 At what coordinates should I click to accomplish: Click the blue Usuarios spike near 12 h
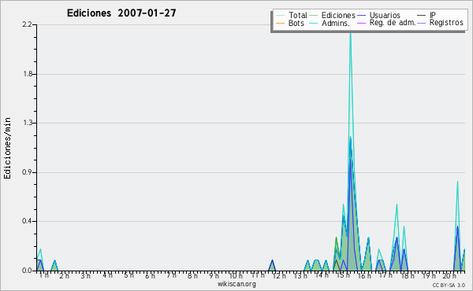[272, 265]
